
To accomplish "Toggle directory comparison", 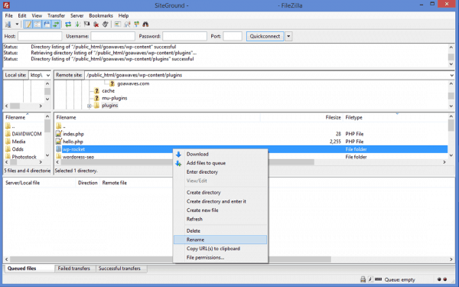I will point(127,24).
